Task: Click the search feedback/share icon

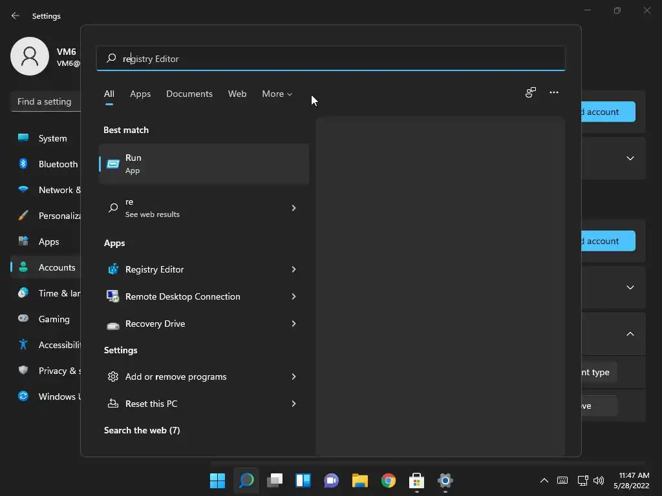Action: (531, 92)
